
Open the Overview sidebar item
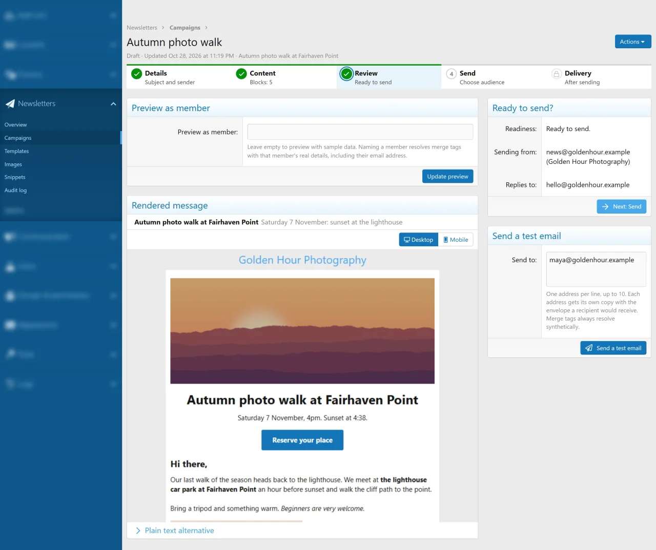click(15, 125)
